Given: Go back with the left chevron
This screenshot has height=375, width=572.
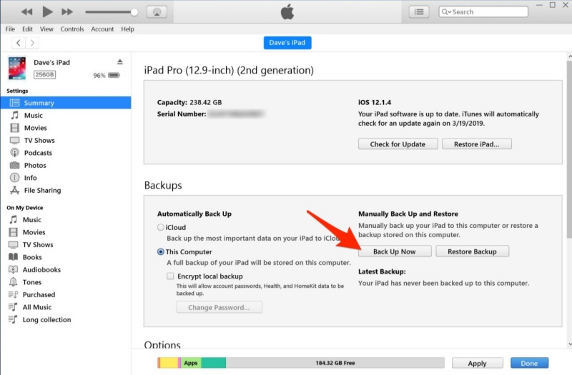Looking at the screenshot, I should (x=19, y=43).
